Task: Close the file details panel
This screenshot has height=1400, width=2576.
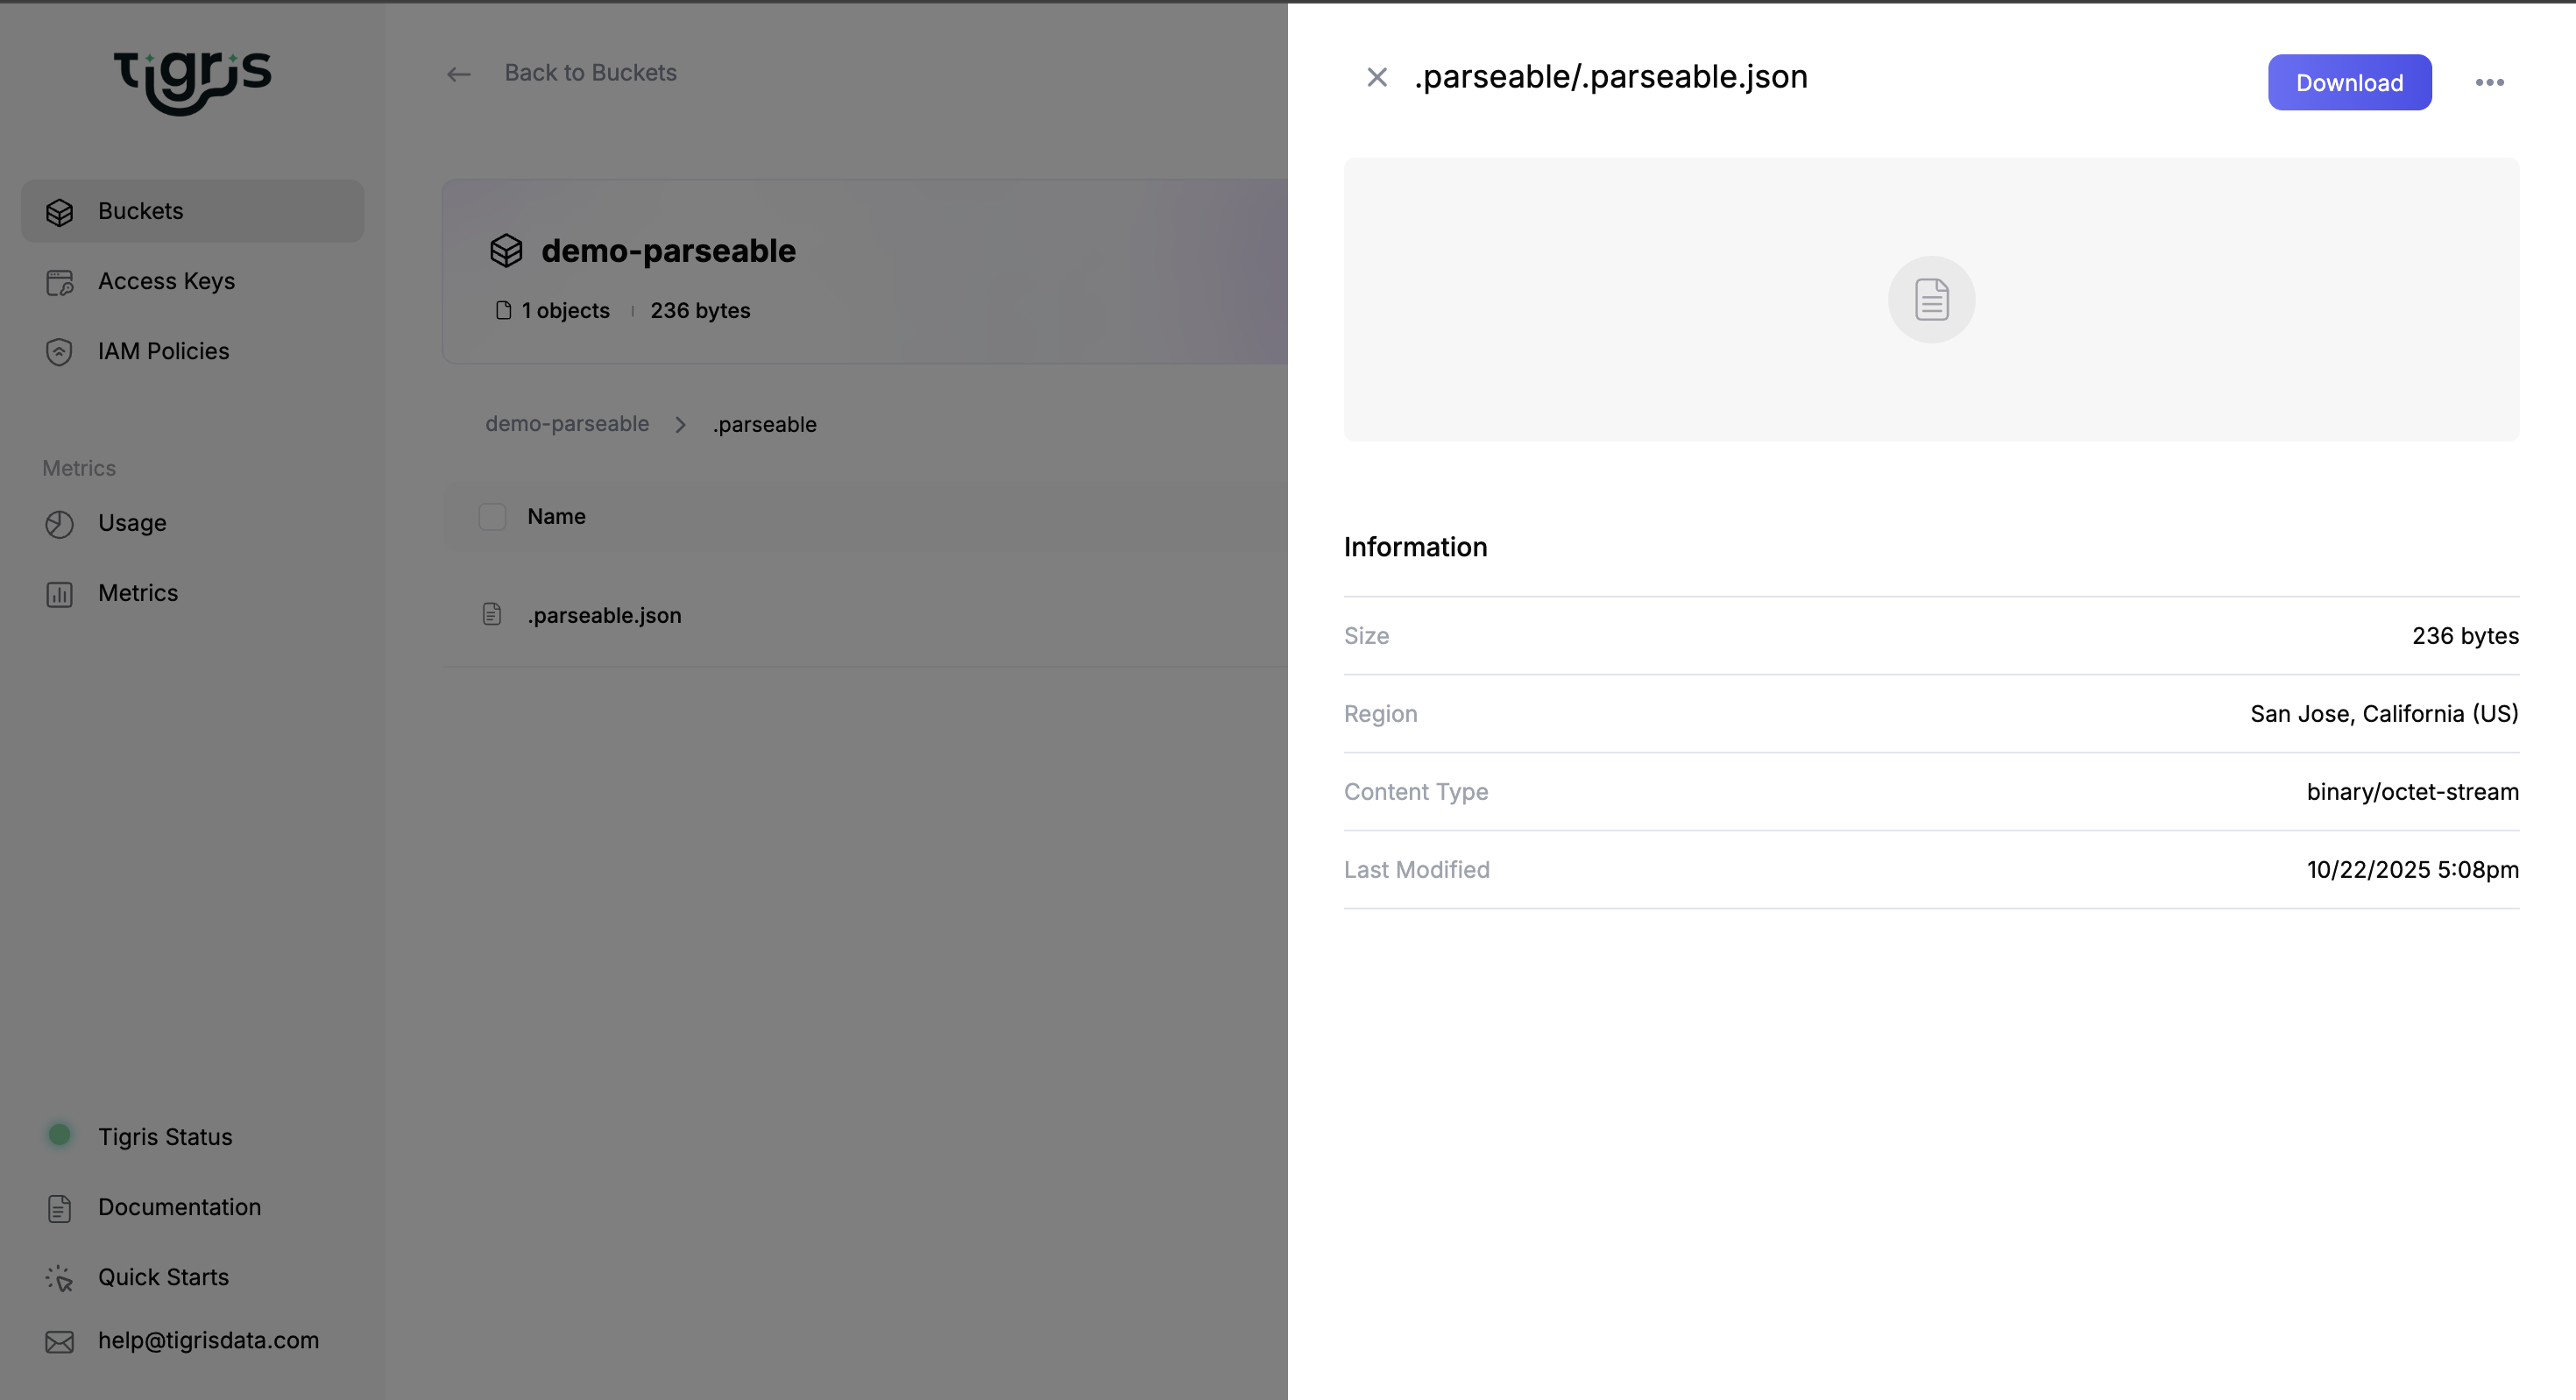Action: coord(1376,77)
